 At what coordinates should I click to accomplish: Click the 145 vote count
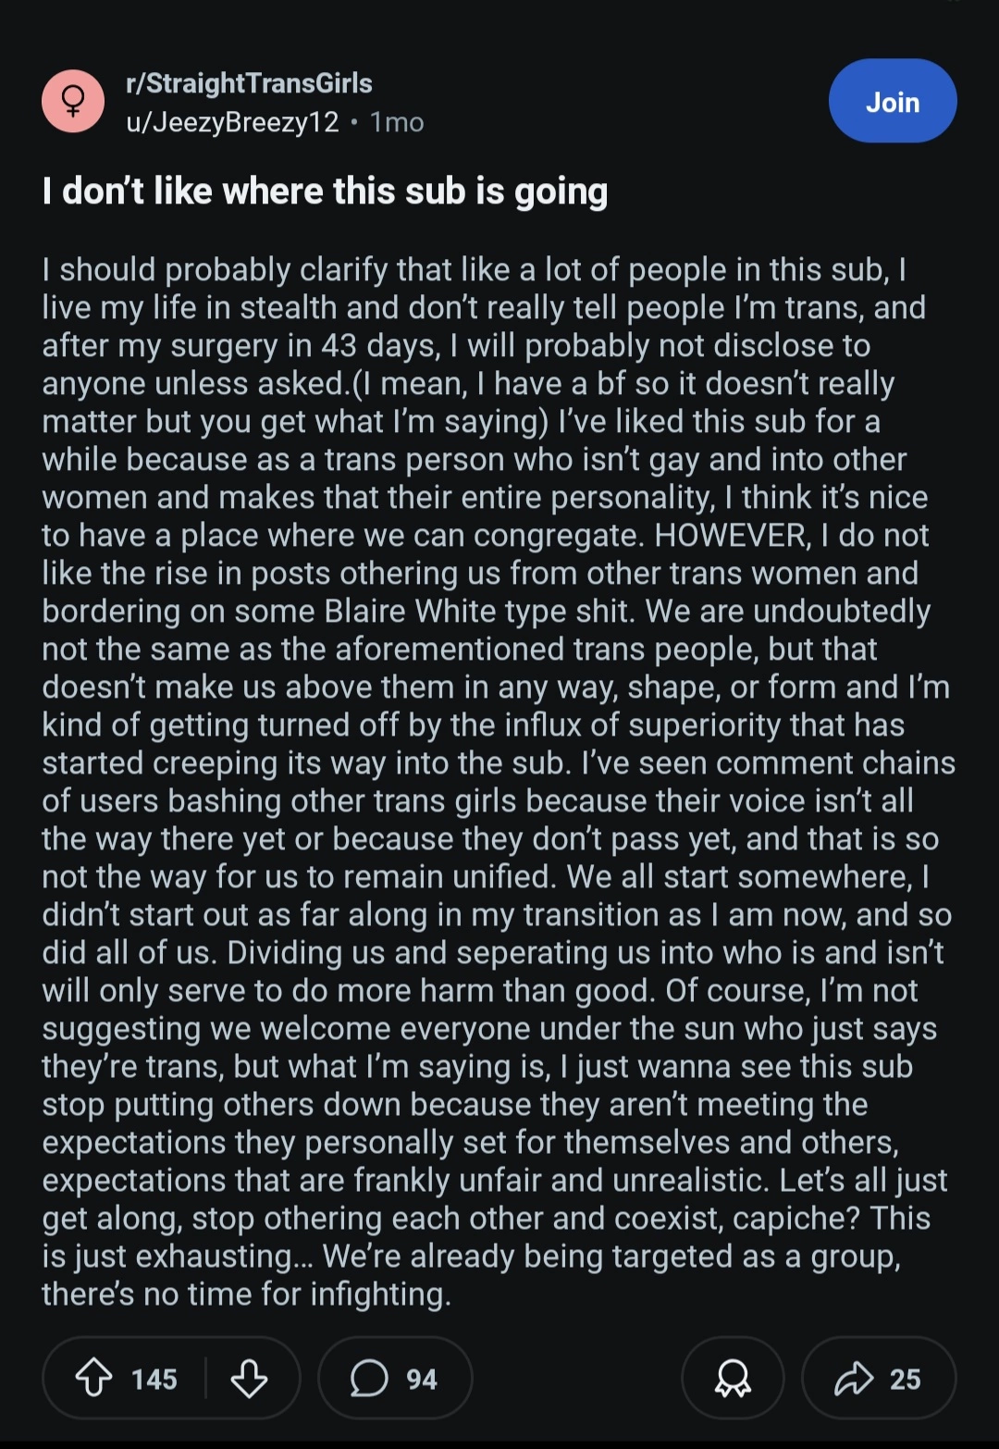(154, 1379)
